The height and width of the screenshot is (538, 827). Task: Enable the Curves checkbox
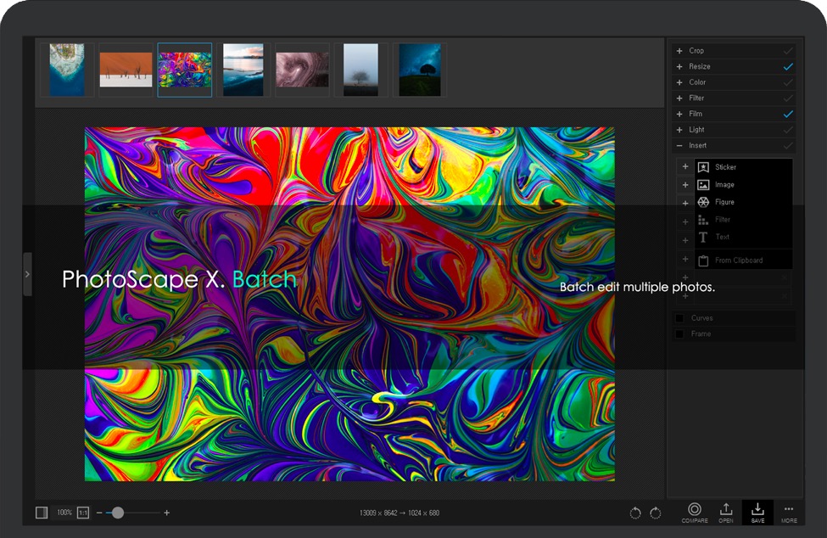679,318
